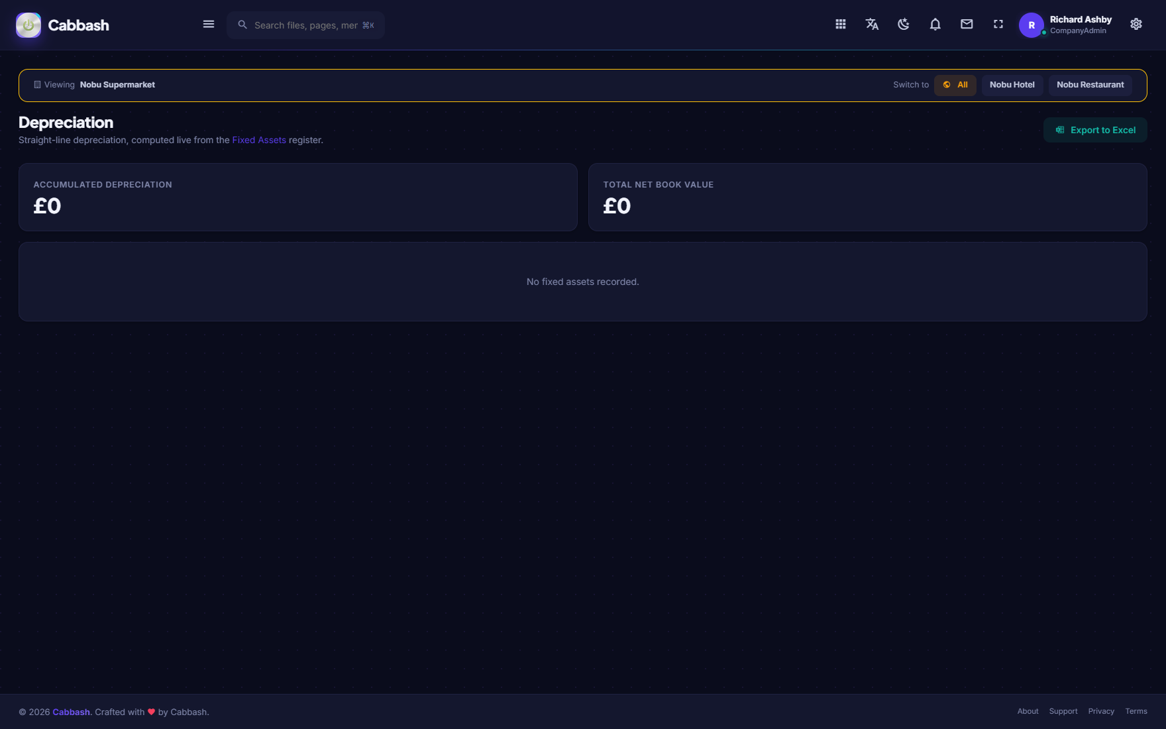Open the mail inbox icon
Screen dimensions: 1166x729
[967, 25]
